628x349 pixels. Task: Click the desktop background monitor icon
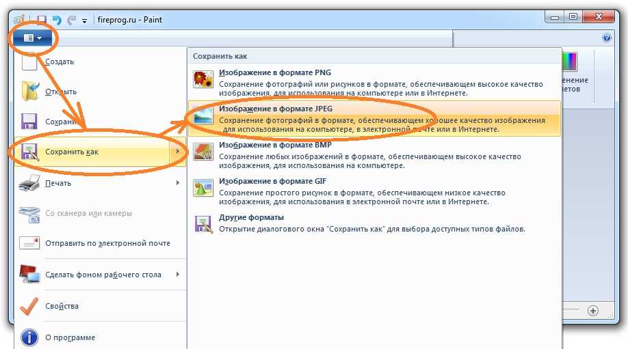(29, 275)
